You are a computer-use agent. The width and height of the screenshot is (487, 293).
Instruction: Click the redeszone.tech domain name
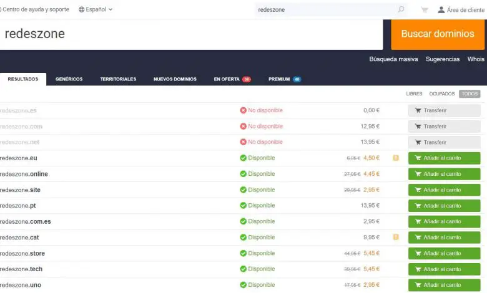coord(21,269)
